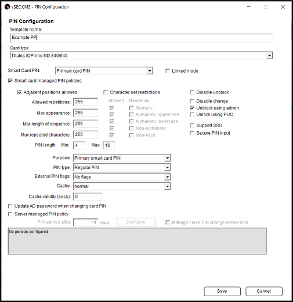This screenshot has height=302, width=293.
Task: Click the Cache validity (secs) field
Action: [x=88, y=197]
